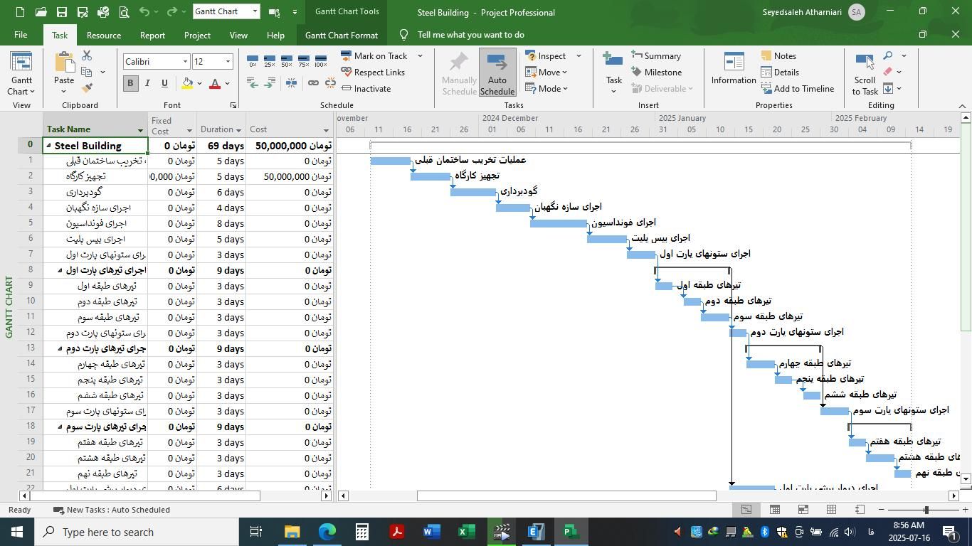Switch to the Report tab
Viewport: 972px width, 546px height.
[152, 35]
